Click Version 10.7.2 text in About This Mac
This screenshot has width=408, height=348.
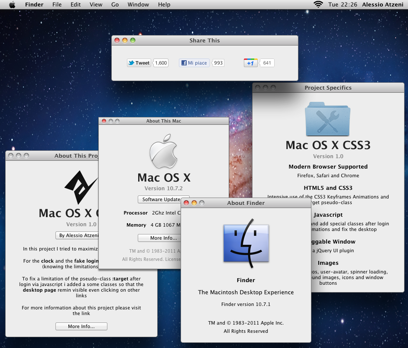pos(163,188)
